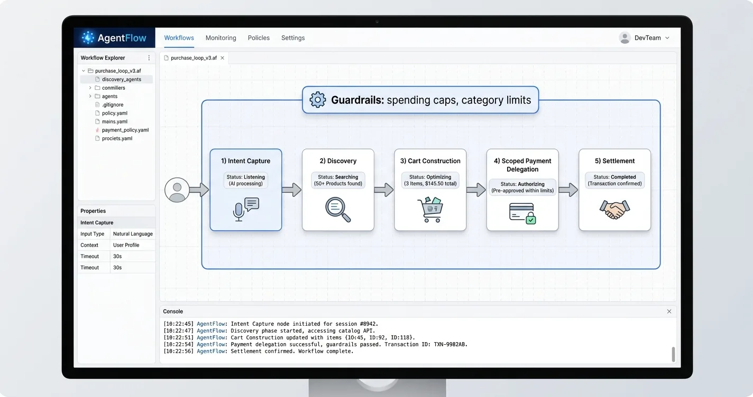Click the arrow between Intent Capture and Discovery

tap(291, 190)
